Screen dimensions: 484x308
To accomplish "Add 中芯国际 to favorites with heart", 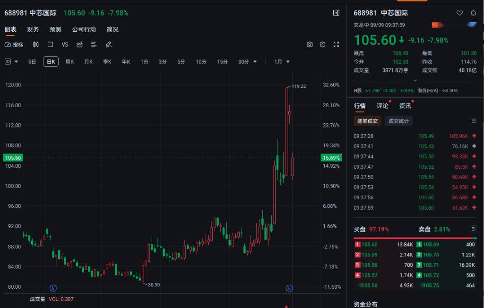I will point(459,13).
